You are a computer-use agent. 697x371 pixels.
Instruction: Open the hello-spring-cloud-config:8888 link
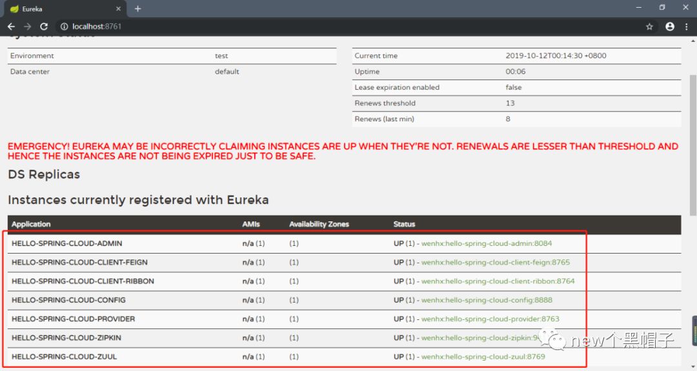tap(487, 300)
